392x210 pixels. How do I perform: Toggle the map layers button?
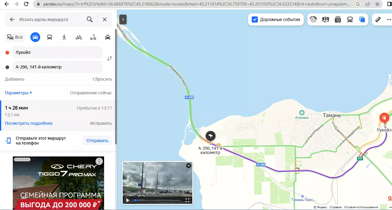click(362, 19)
